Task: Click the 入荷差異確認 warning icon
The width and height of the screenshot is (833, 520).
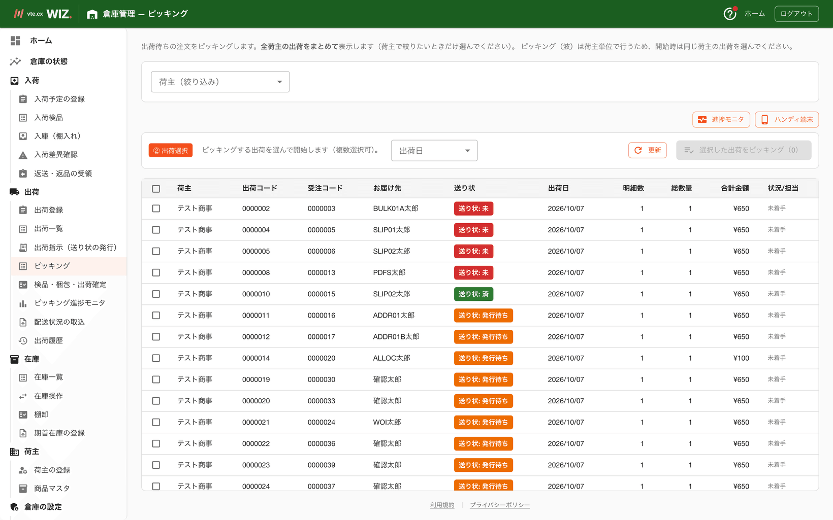Action: (23, 155)
